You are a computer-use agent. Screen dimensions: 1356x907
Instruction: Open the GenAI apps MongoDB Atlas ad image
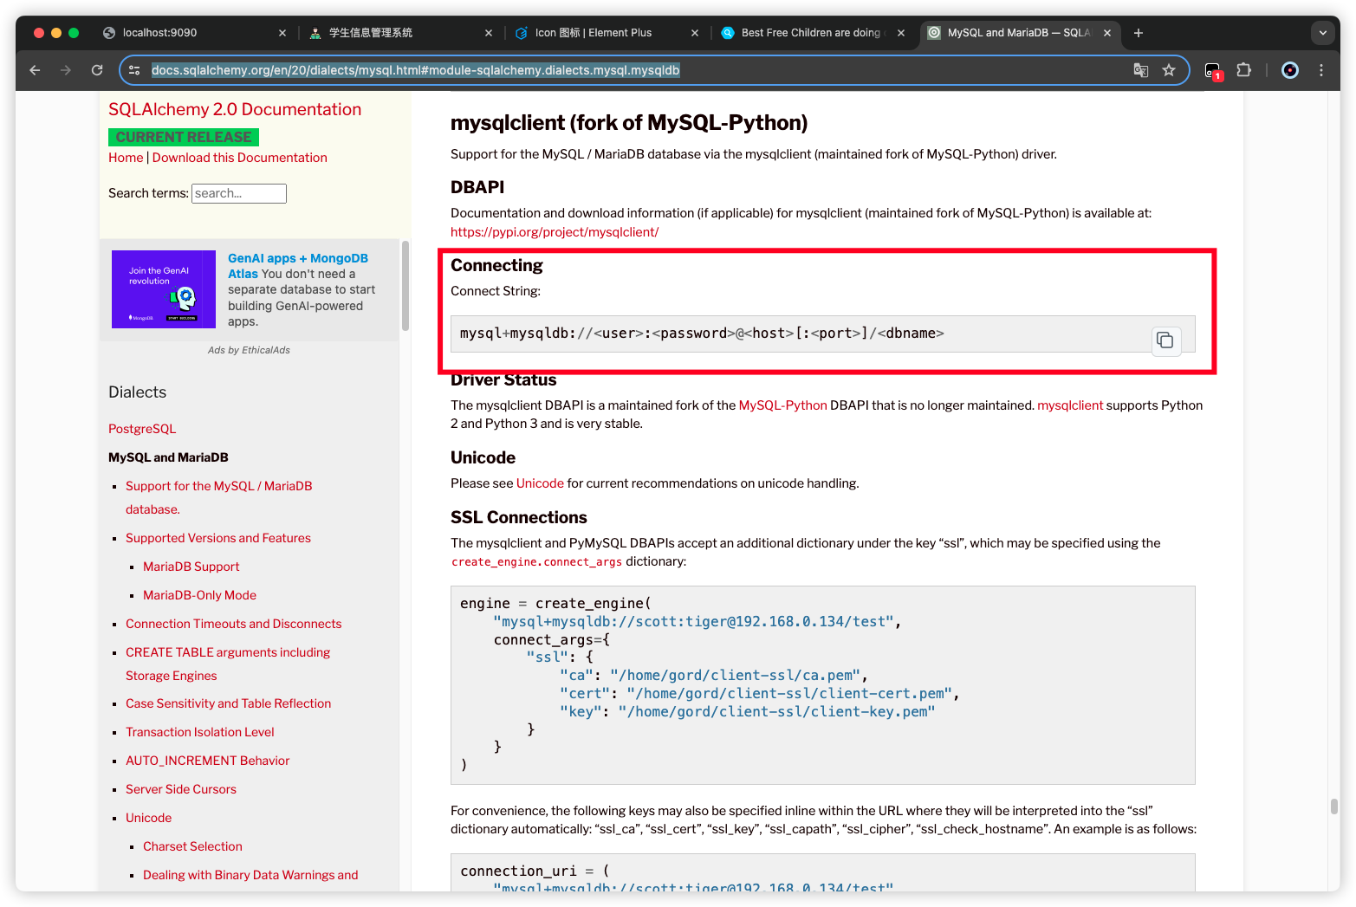(x=164, y=289)
